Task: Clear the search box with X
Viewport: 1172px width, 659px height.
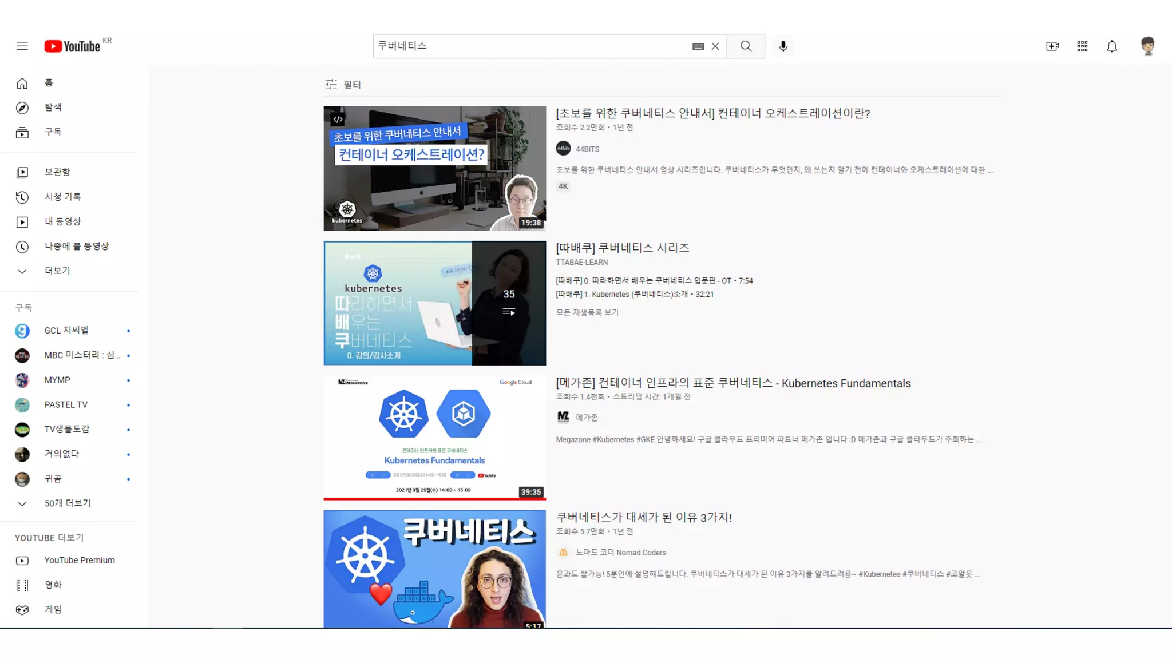Action: coord(715,46)
